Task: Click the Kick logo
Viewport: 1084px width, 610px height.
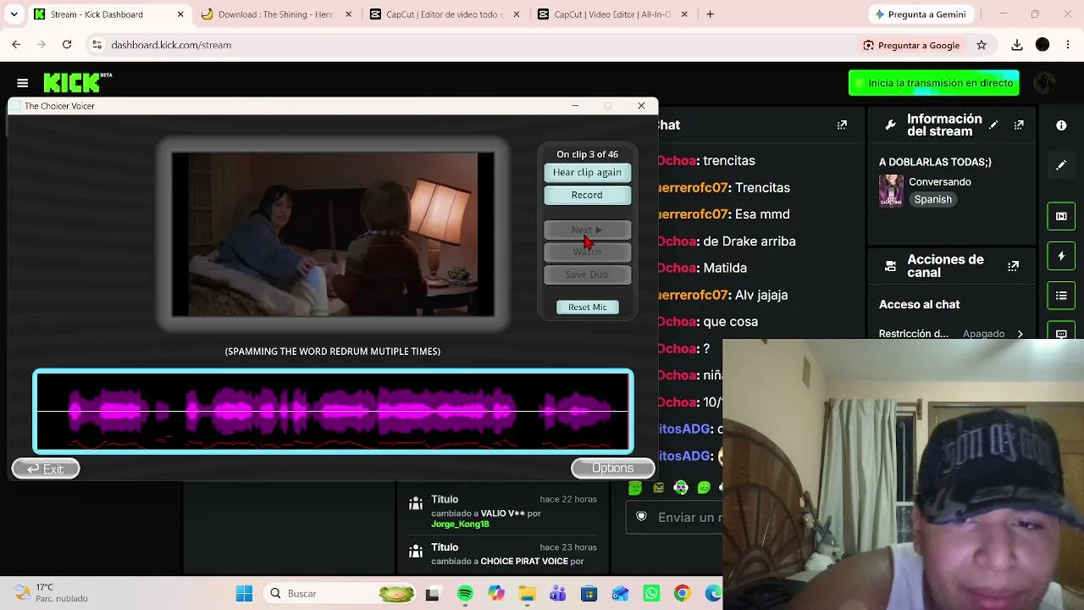Action: click(x=77, y=82)
